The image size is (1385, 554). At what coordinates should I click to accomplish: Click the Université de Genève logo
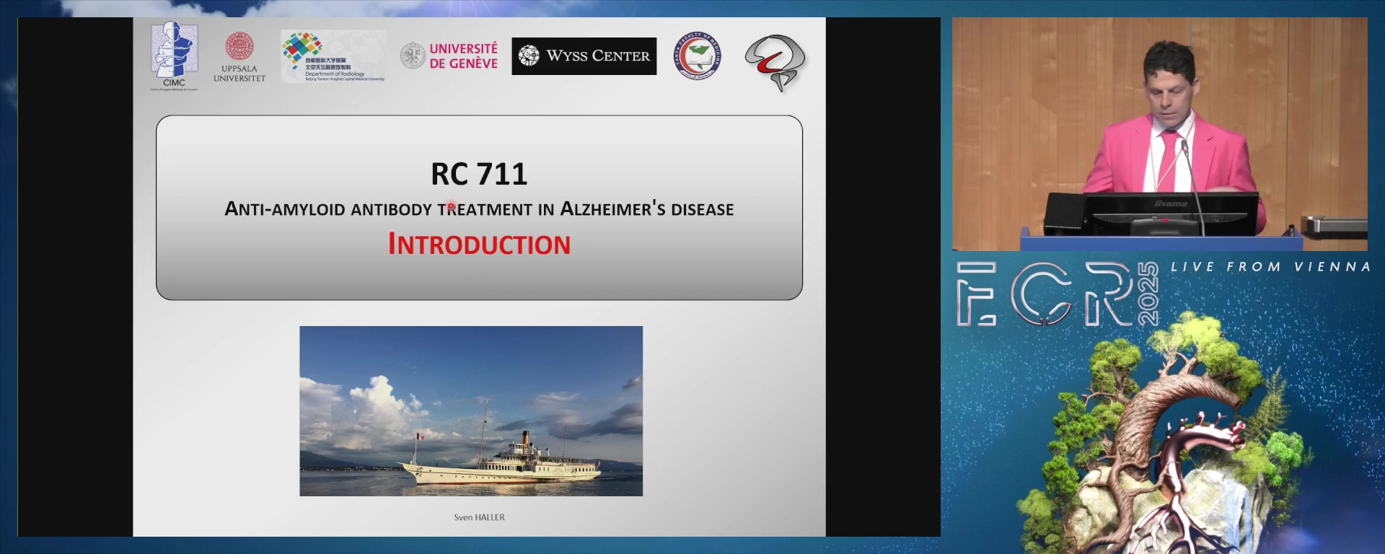(449, 56)
